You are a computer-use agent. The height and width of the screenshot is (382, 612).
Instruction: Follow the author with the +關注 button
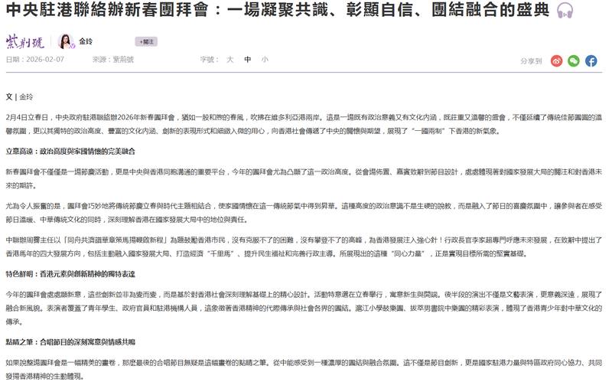(x=145, y=41)
